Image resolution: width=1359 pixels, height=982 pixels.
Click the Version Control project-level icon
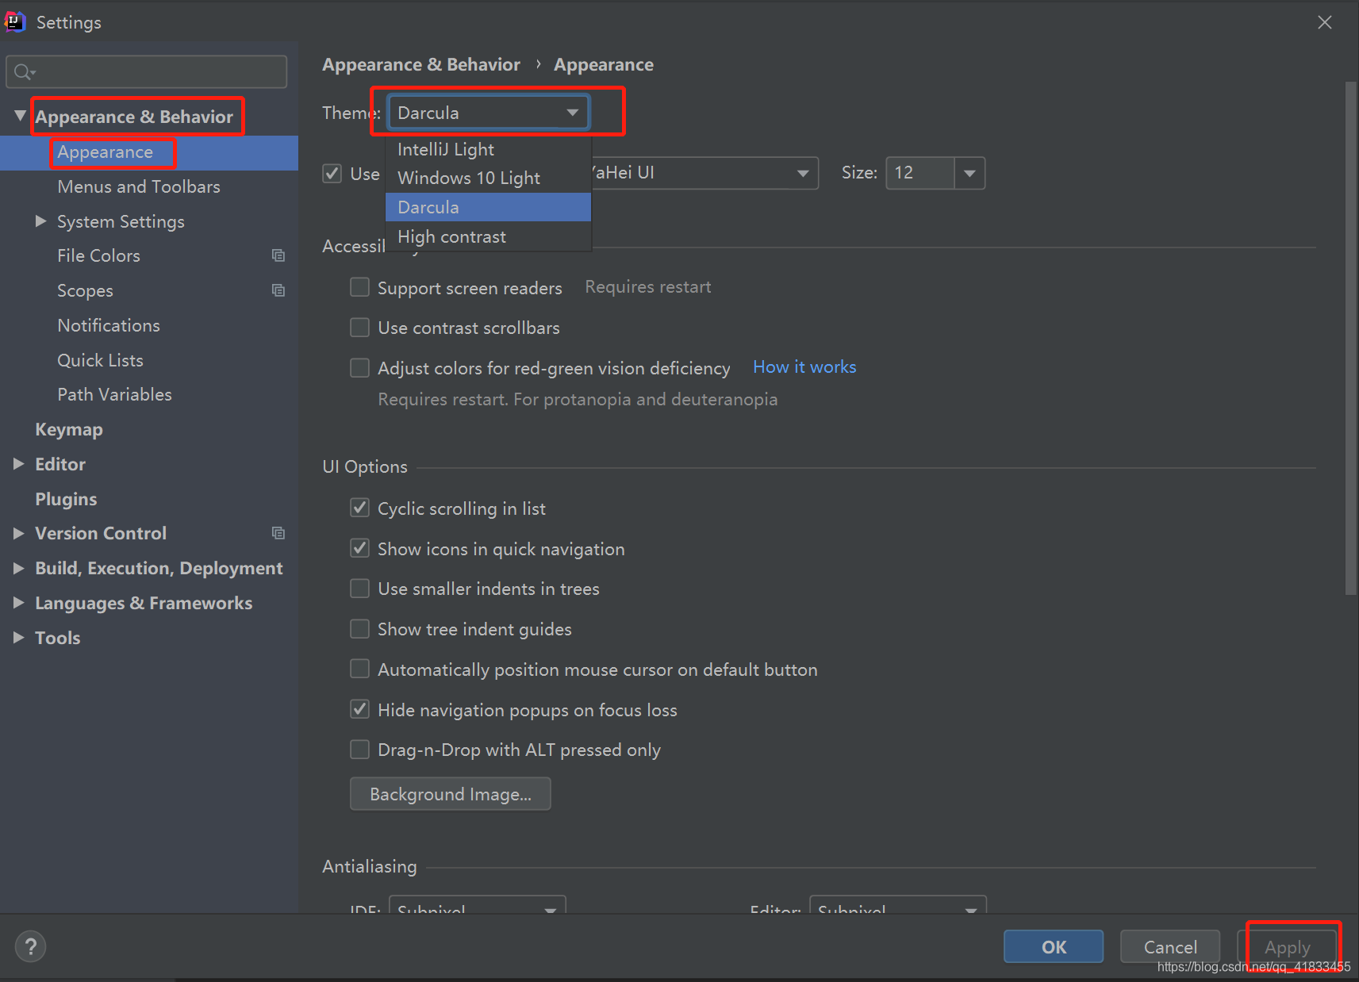pos(278,533)
